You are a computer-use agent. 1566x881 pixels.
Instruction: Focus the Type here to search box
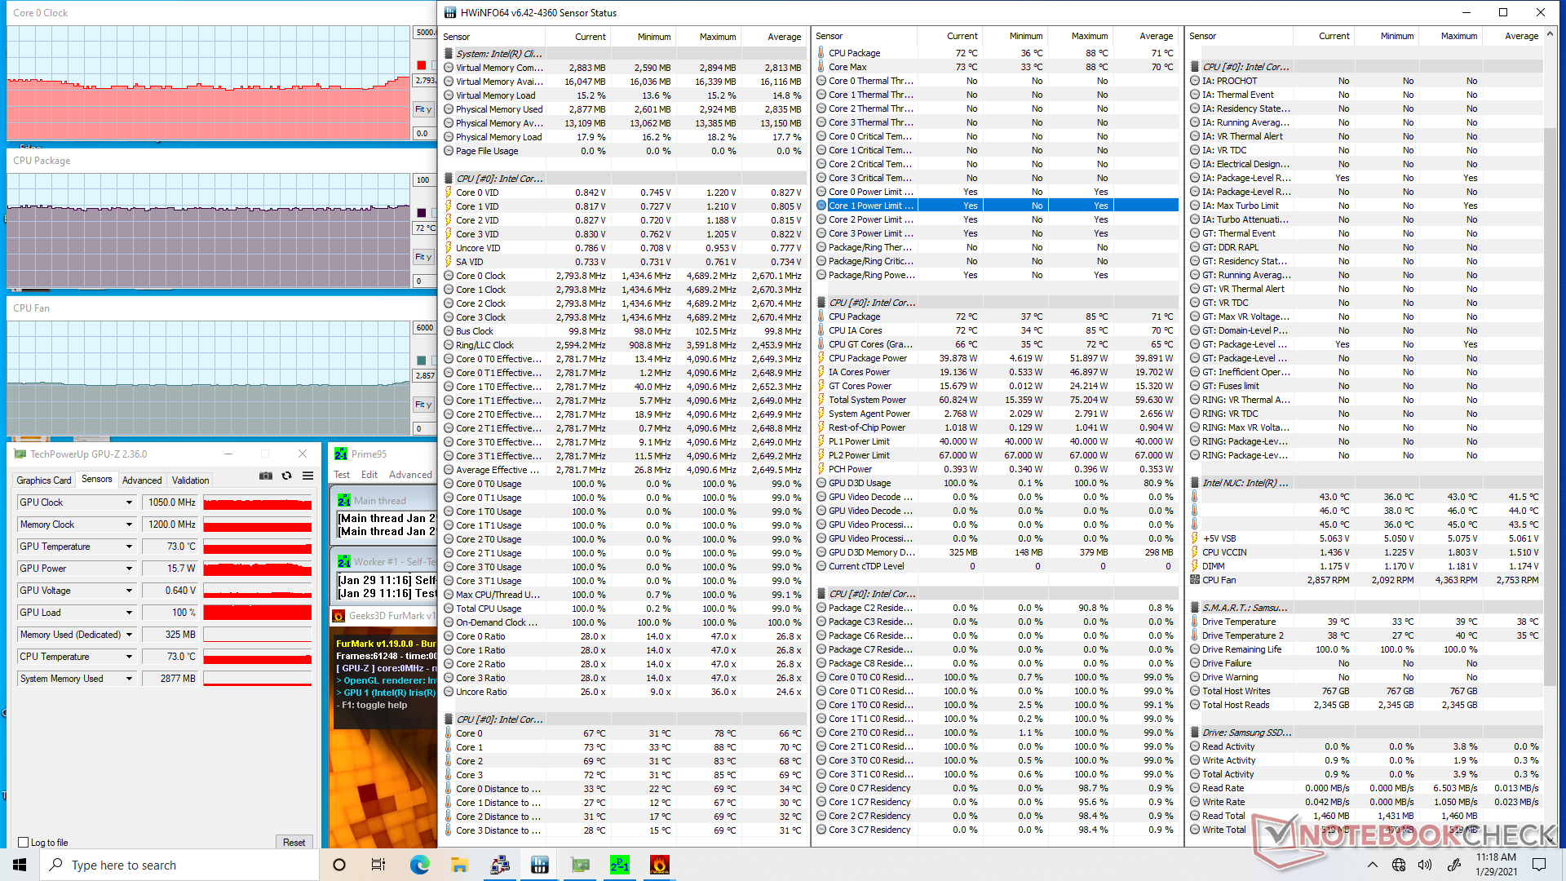point(179,865)
